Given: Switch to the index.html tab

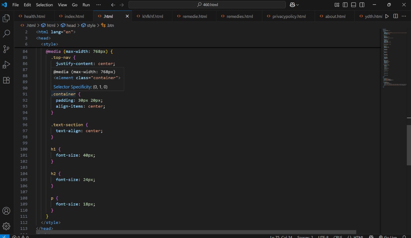Looking at the screenshot, I should tap(74, 16).
